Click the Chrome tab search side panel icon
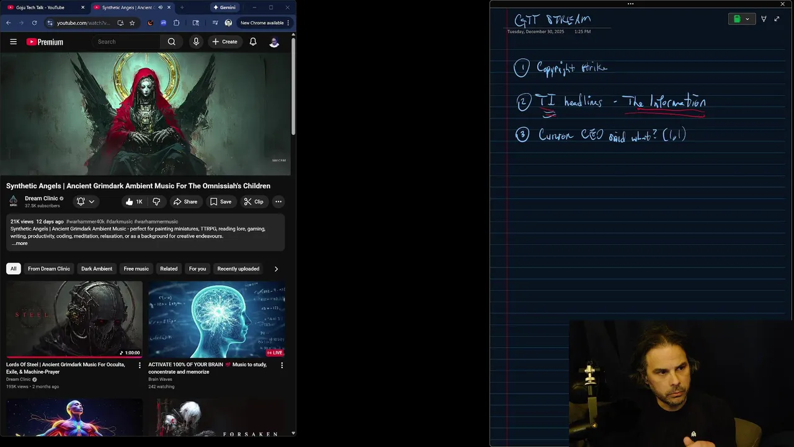The image size is (794, 447). pyautogui.click(x=196, y=23)
